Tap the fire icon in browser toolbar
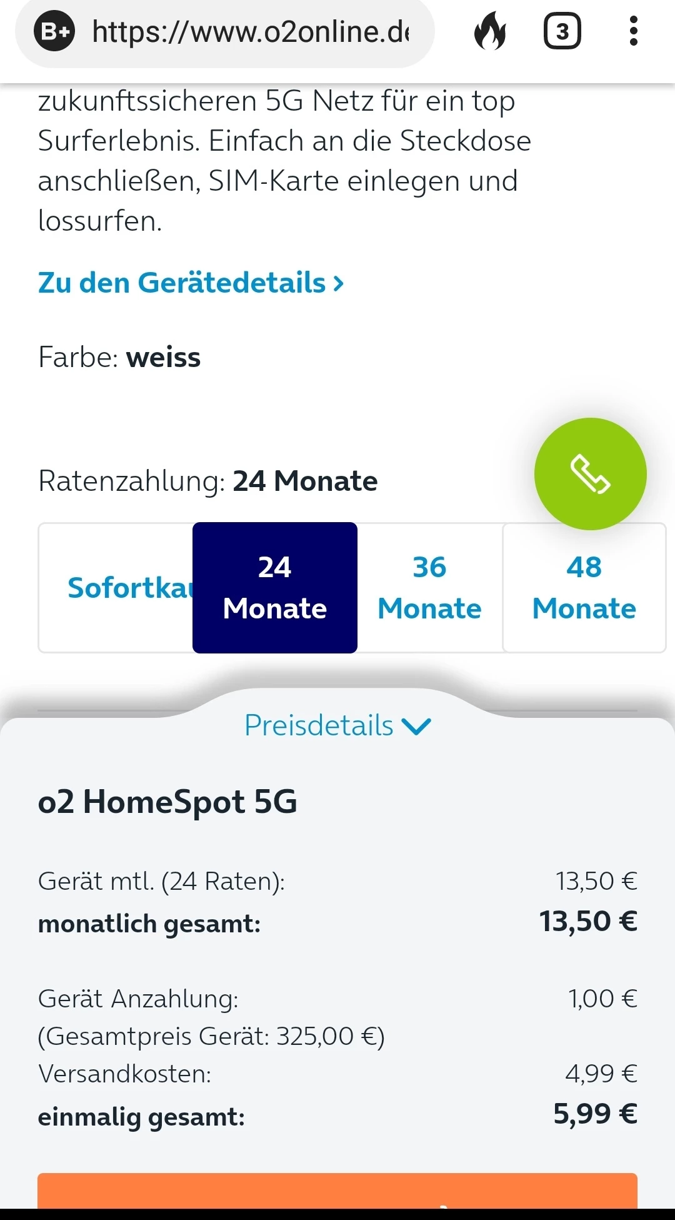The height and width of the screenshot is (1220, 675). click(490, 31)
